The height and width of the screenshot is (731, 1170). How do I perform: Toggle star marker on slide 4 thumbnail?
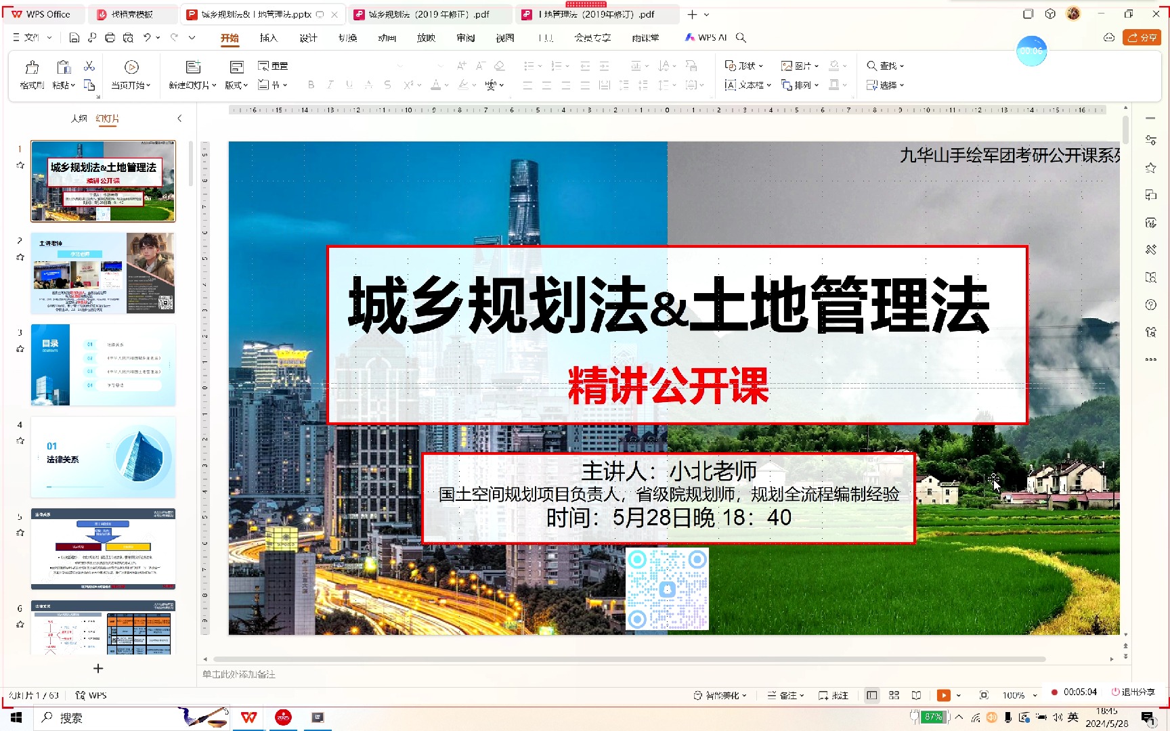coord(20,440)
